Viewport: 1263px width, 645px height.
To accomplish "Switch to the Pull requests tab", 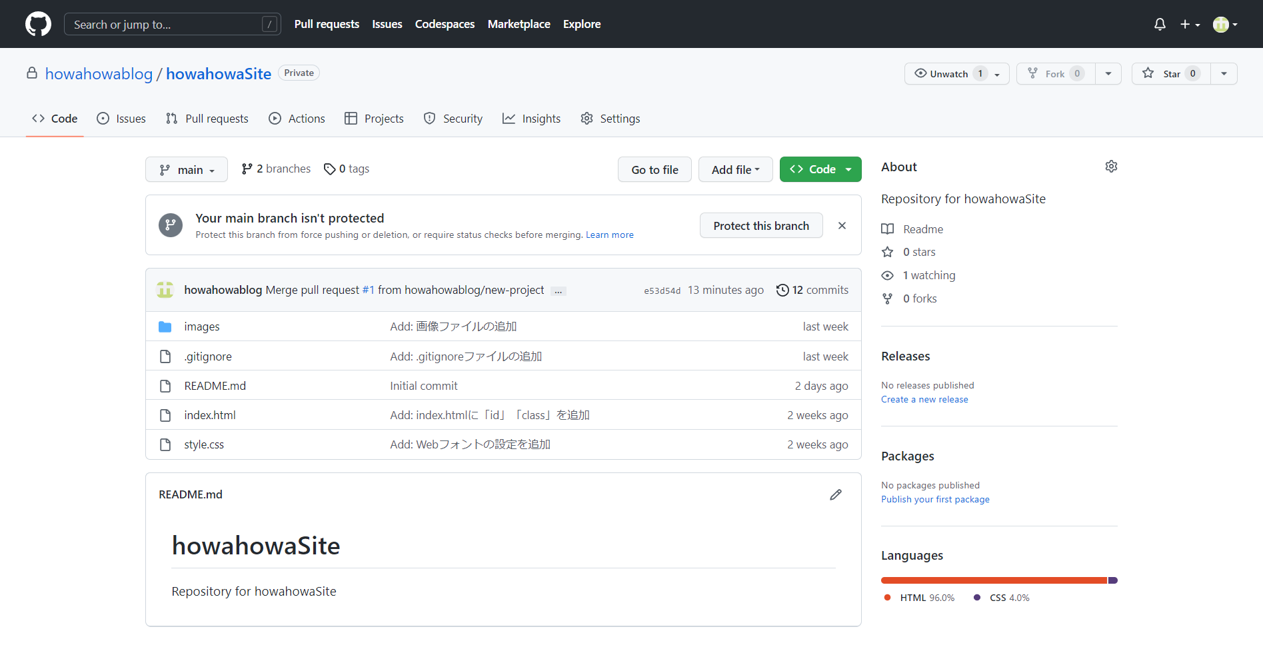I will [207, 118].
